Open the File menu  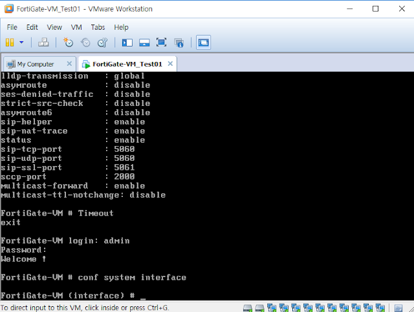click(12, 27)
